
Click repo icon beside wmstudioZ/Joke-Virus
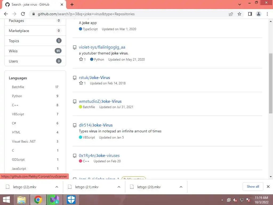click(75, 101)
